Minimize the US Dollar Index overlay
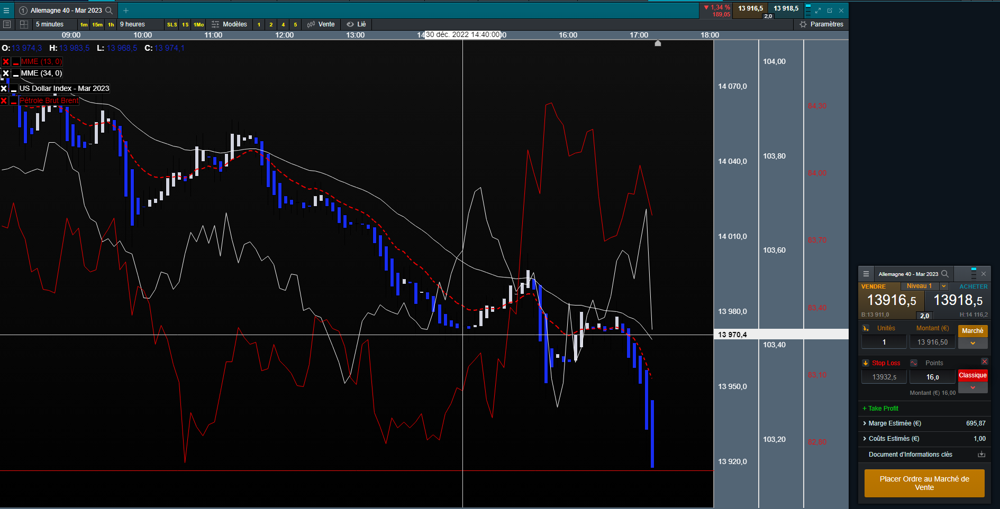 (x=14, y=89)
